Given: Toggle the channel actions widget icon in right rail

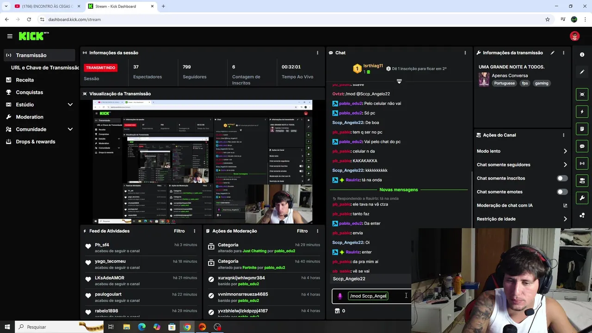Looking at the screenshot, I should (582, 180).
